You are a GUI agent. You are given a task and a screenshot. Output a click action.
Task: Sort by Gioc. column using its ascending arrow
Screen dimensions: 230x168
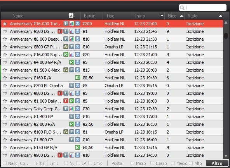182,16
